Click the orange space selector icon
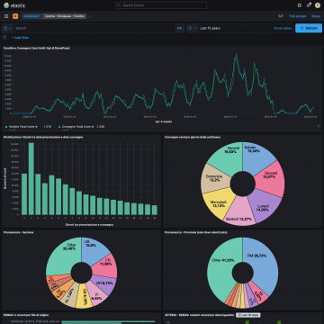324x324 pixels. [x=15, y=16]
